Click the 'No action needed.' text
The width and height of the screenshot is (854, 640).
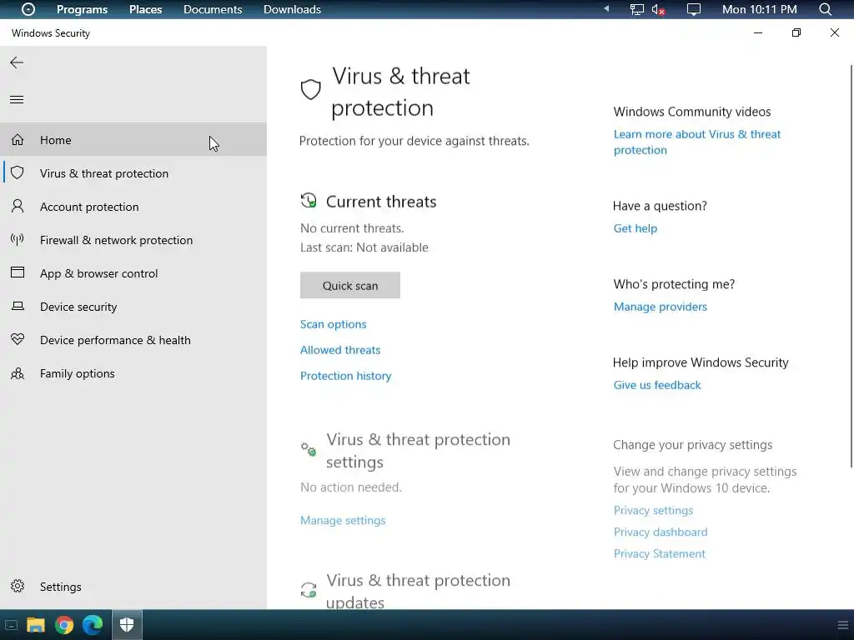[x=351, y=487]
